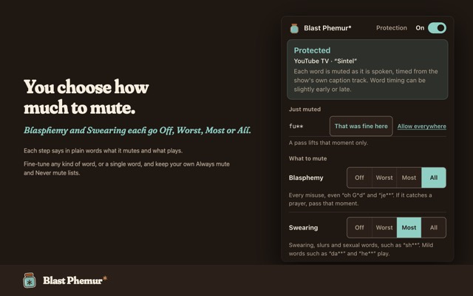473x296 pixels.
Task: Set Swearing level to All
Action: tap(434, 227)
